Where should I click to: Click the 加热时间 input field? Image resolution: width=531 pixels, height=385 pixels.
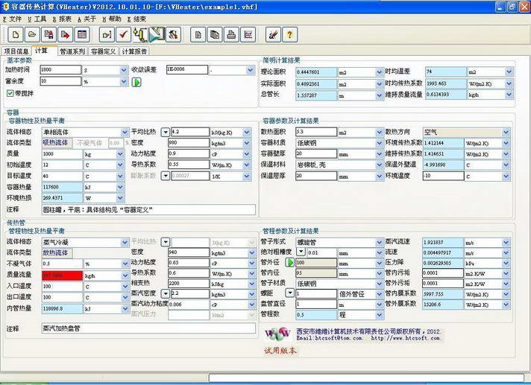(59, 70)
